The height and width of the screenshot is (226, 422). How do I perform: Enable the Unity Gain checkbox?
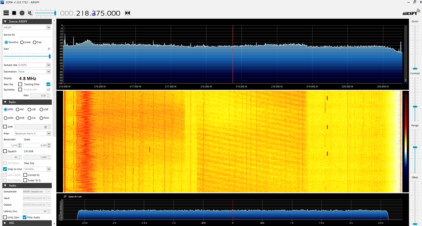pos(5,217)
